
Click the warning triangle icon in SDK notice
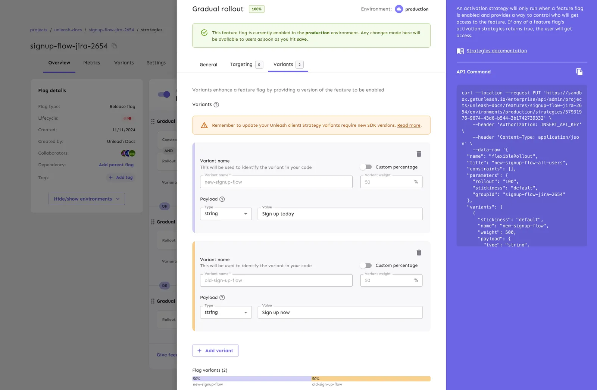click(x=204, y=125)
